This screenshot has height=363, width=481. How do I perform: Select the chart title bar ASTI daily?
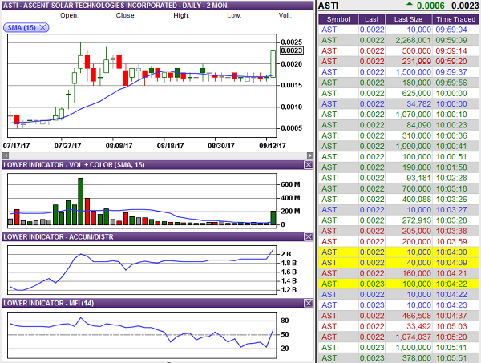coord(158,6)
